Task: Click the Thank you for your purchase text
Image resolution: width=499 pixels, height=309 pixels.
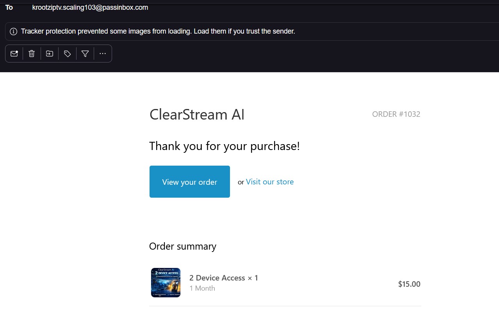Action: [224, 146]
